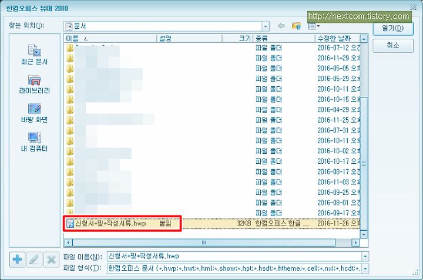Click the hwp file icon in list
The width and height of the screenshot is (423, 280).
click(70, 224)
